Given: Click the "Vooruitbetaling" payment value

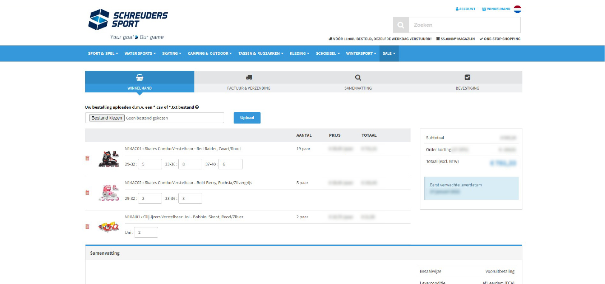Looking at the screenshot, I should point(500,271).
